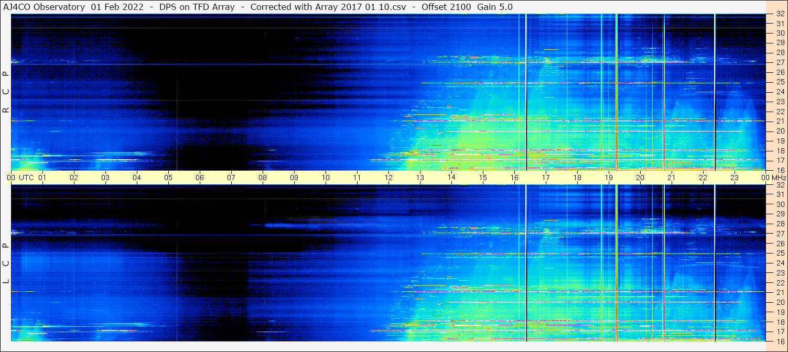The width and height of the screenshot is (788, 352).
Task: Select the 11 hour mark on UTC axis
Action: click(x=357, y=178)
